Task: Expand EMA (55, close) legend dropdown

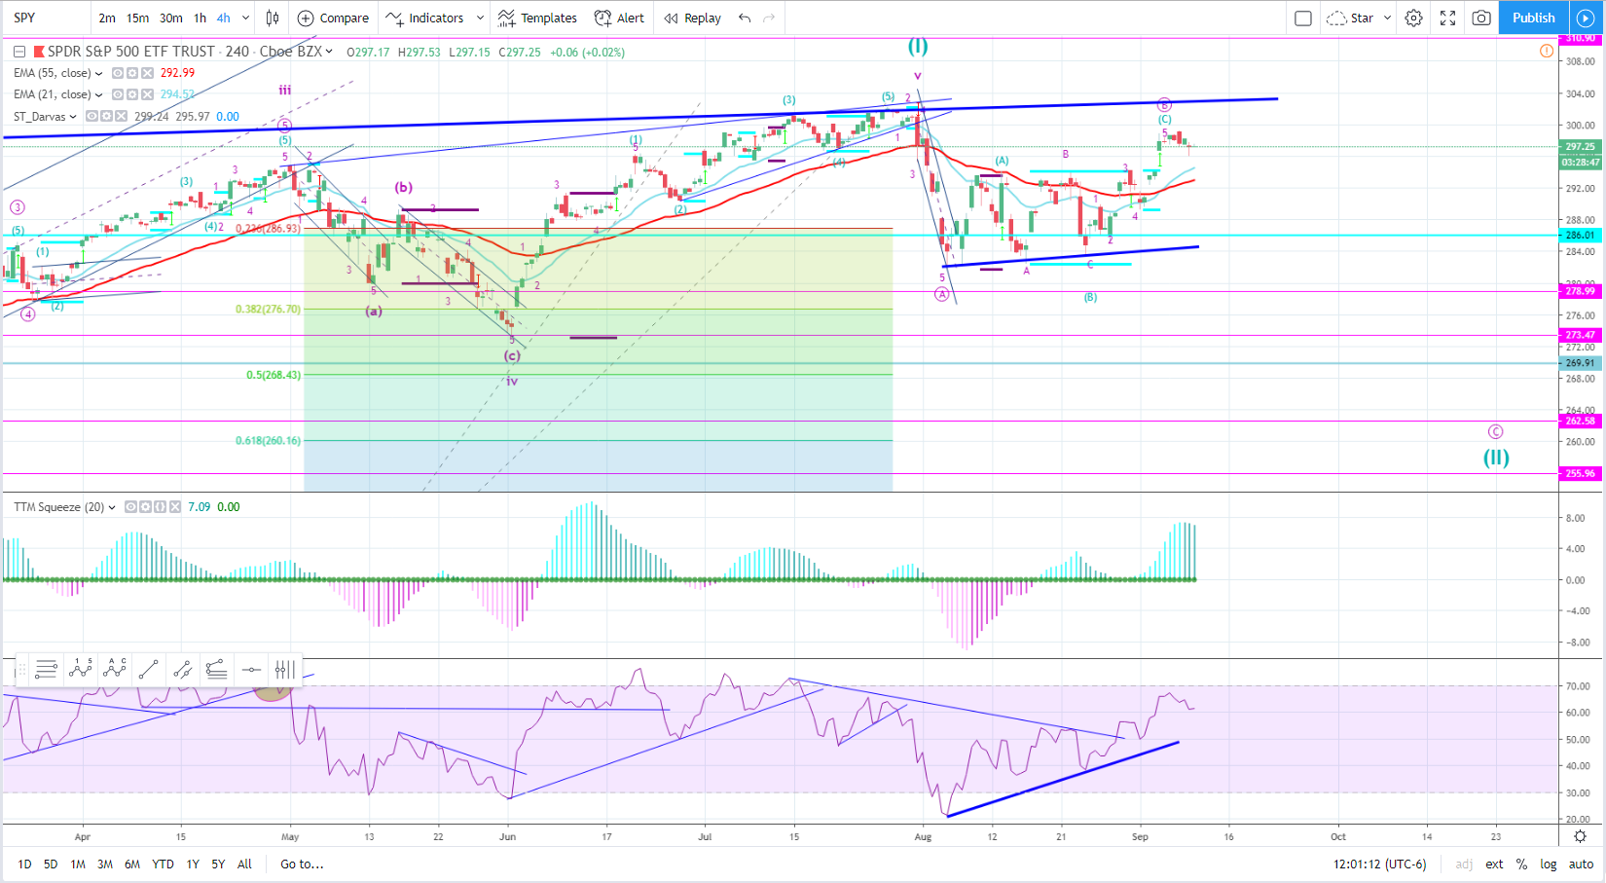Action: [98, 74]
